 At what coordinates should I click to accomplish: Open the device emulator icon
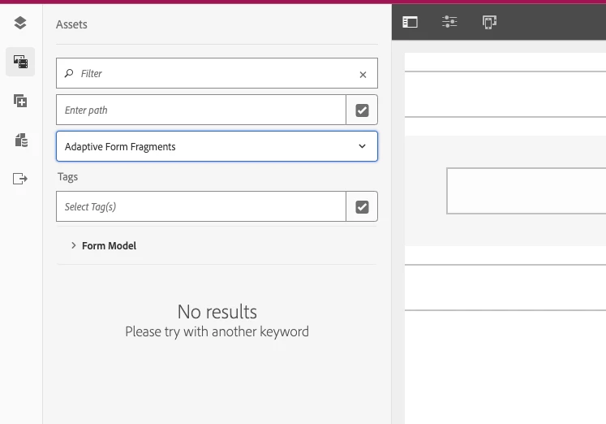489,22
